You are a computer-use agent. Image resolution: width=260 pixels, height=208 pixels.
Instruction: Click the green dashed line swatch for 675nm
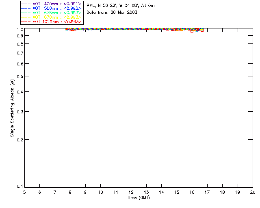26,13
